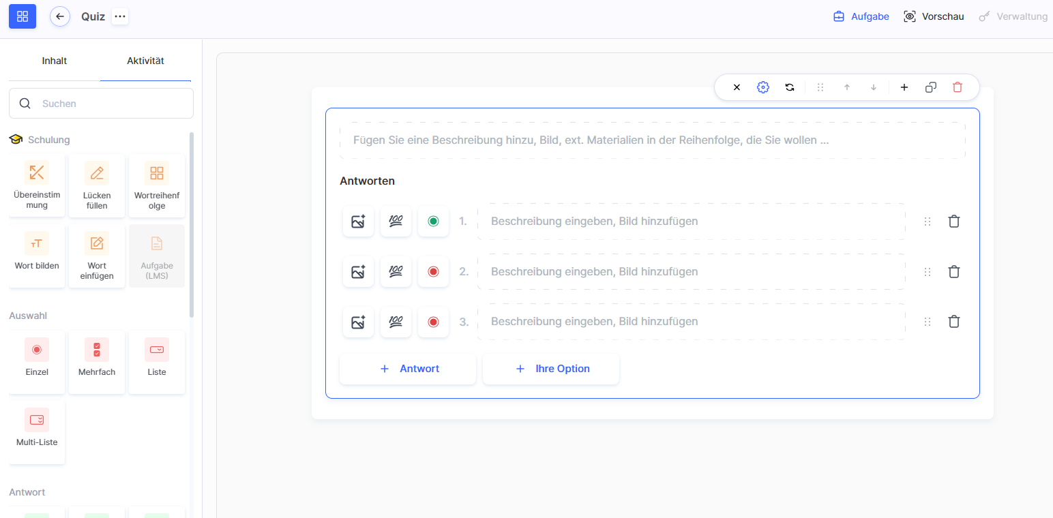Insert a Multi-Liste activity
Viewport: 1053px width, 518px height.
[x=37, y=431]
